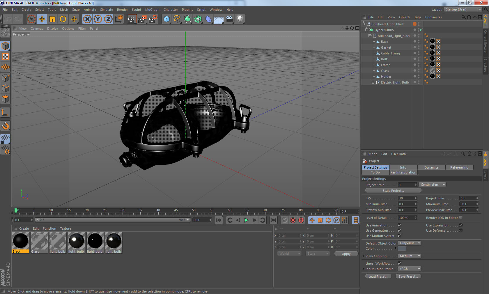Viewport: 489px width, 294px height.
Task: Enable the Snap magnet tool
Action: 5,126
